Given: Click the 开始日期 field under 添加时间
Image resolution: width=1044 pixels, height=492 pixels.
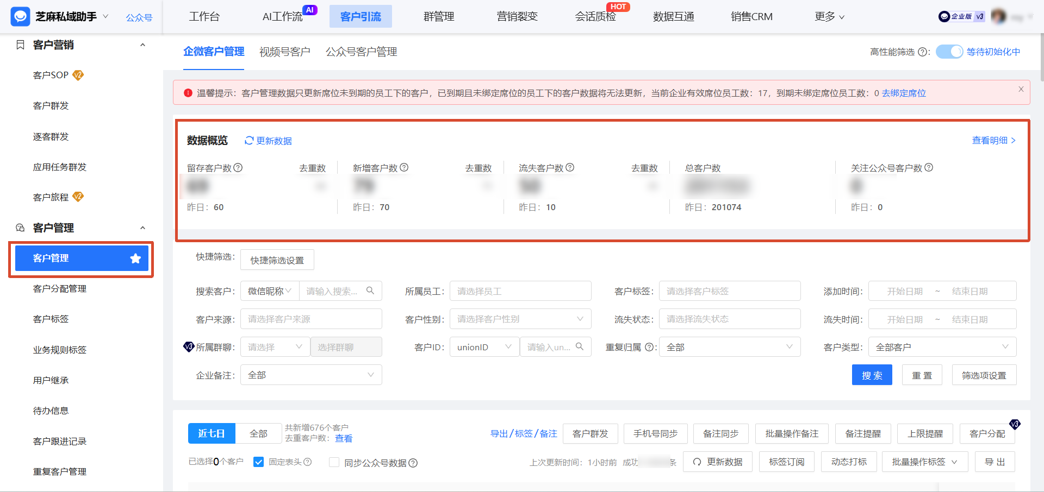Looking at the screenshot, I should click(x=905, y=291).
